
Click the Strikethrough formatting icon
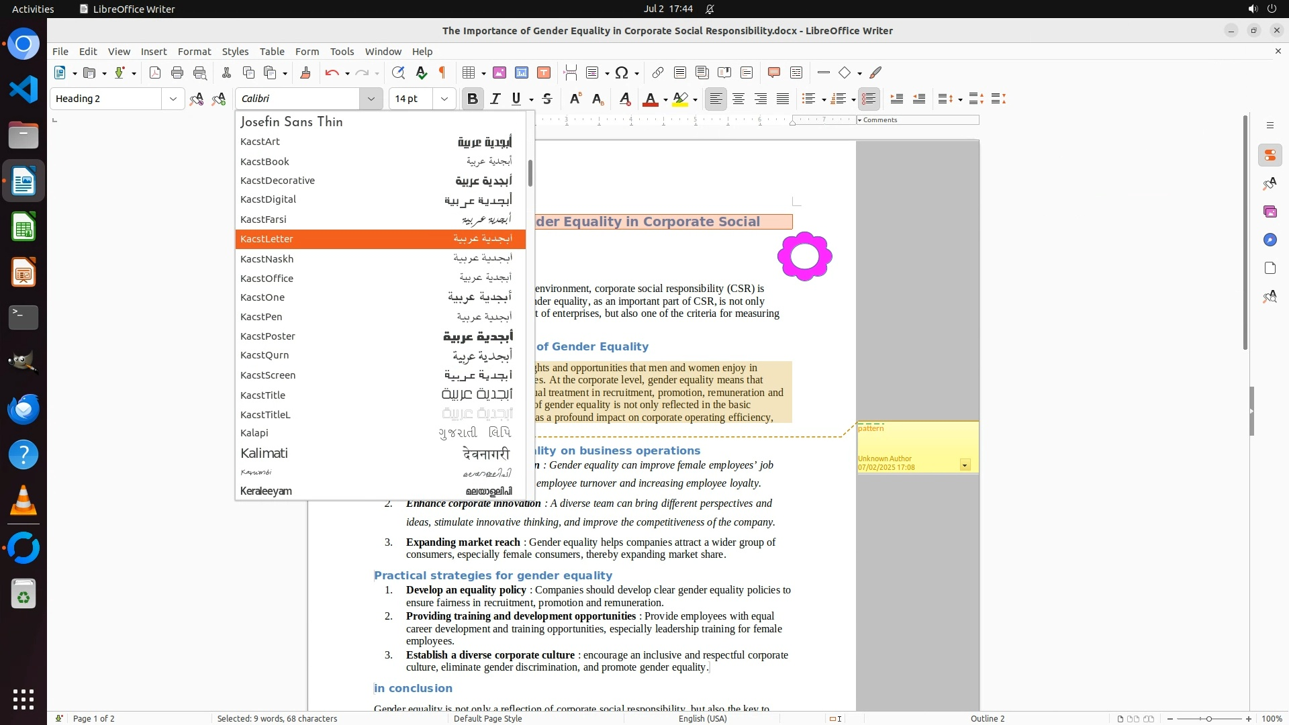click(x=547, y=99)
